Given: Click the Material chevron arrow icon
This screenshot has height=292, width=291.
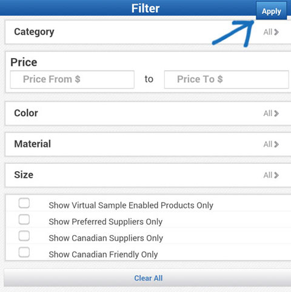Looking at the screenshot, I should [276, 144].
